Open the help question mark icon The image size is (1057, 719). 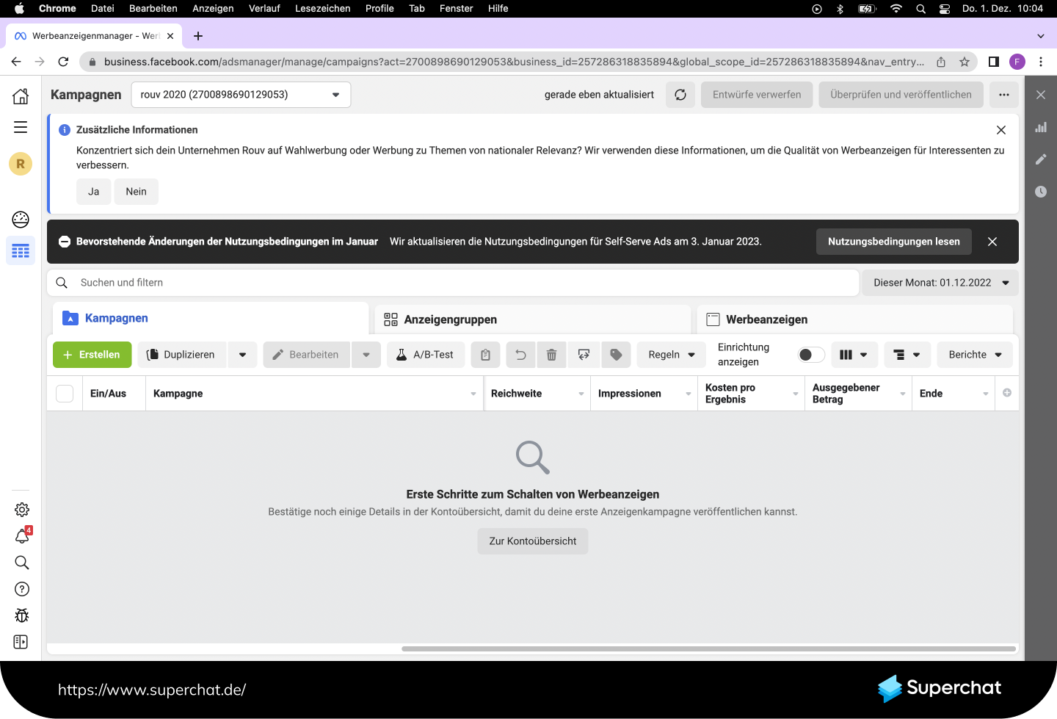(22, 589)
